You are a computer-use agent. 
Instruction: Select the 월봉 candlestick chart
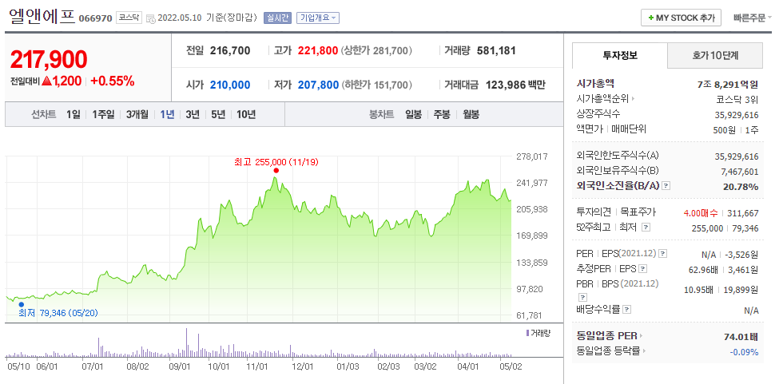[x=471, y=114]
